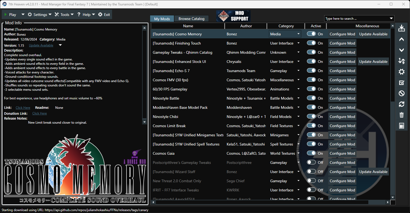410x213 pixels.
Task: Click the activate all mods checkmark icon
Action: click(402, 83)
